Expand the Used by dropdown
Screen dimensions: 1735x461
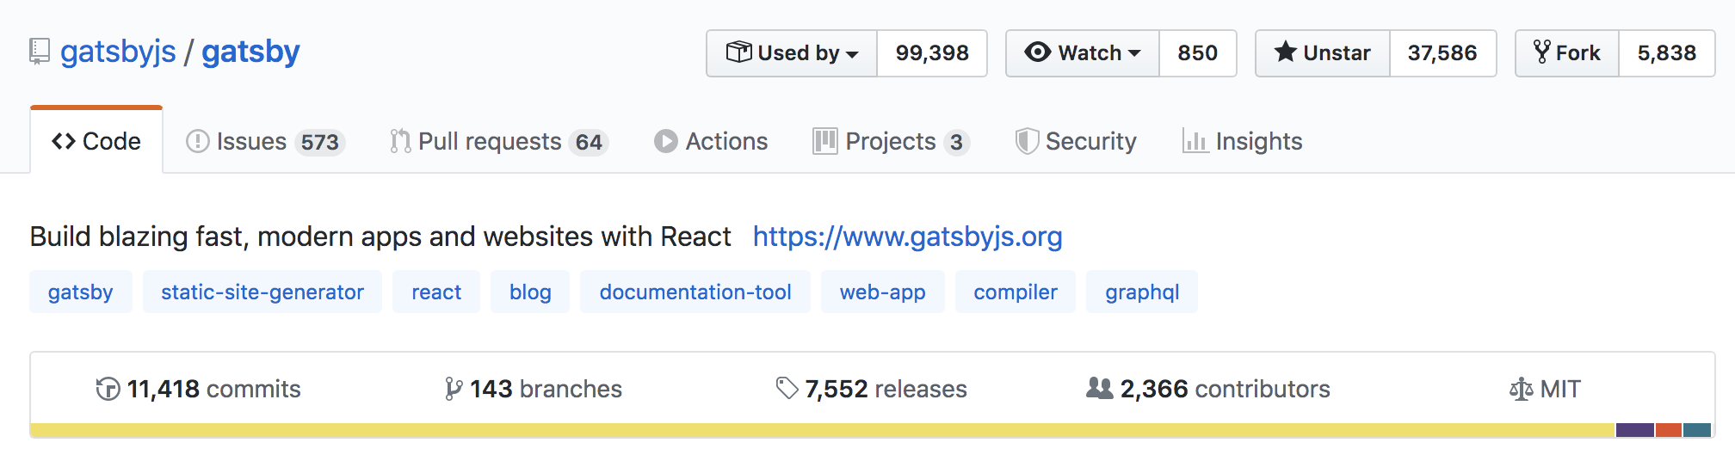pos(792,53)
